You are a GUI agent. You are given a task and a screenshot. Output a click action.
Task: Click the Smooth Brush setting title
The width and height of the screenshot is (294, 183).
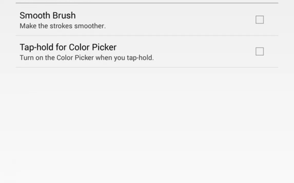tap(47, 15)
